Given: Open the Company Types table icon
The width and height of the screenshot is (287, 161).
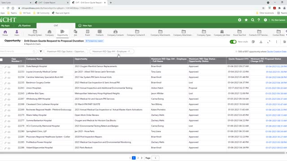Looking at the screenshot, I should click(x=204, y=33).
